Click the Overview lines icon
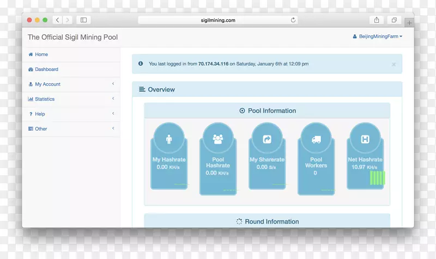The width and height of the screenshot is (436, 259). point(142,89)
